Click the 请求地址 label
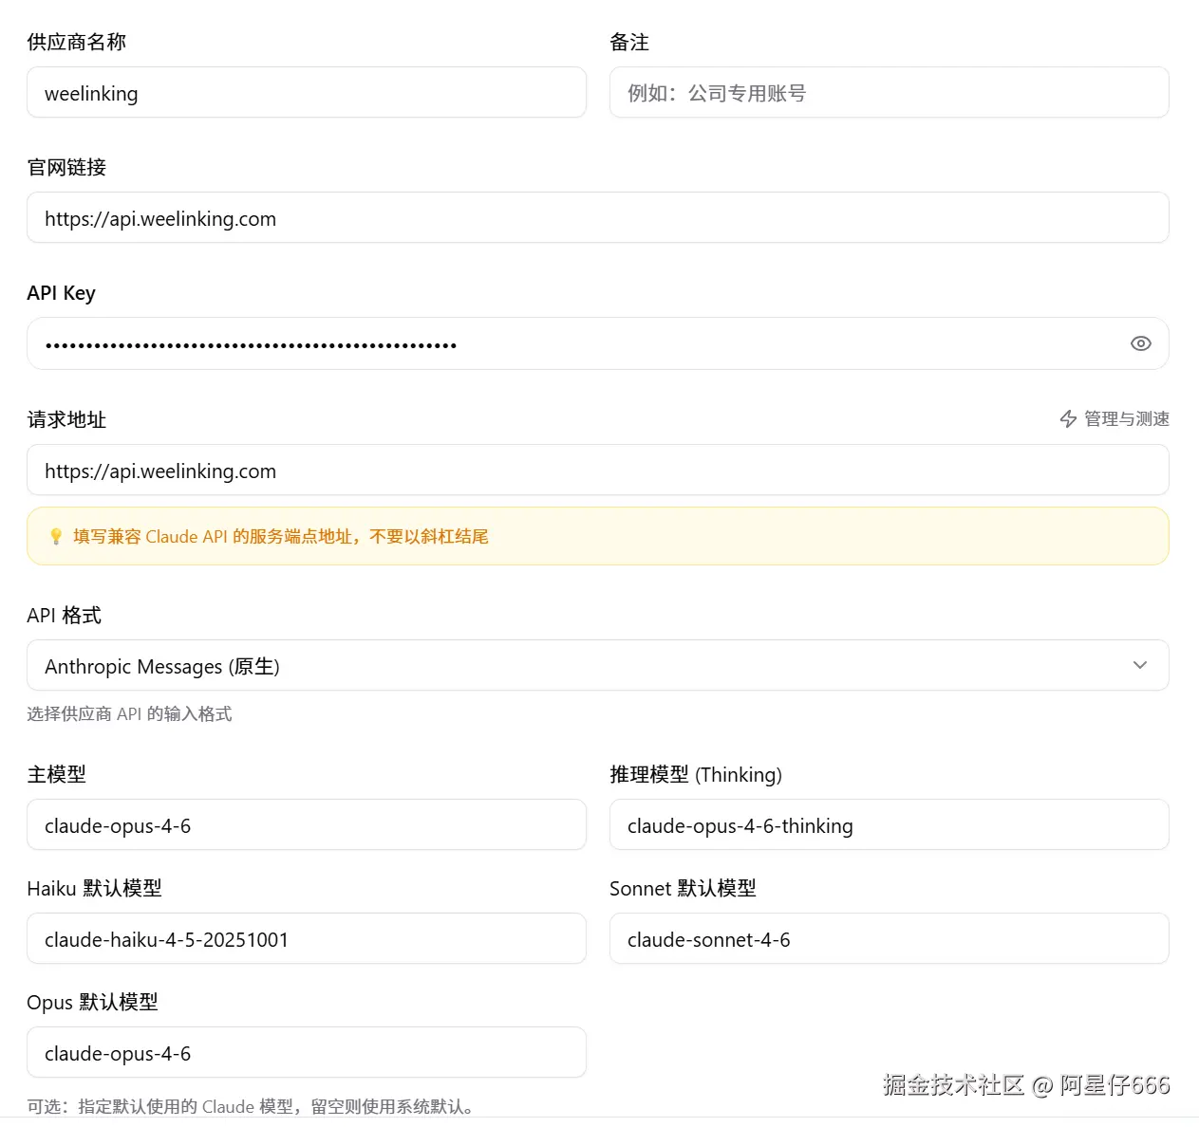The height and width of the screenshot is (1127, 1199). [66, 419]
